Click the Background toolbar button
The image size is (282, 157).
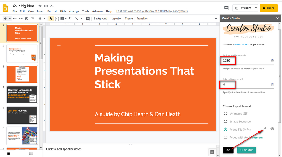[100, 19]
